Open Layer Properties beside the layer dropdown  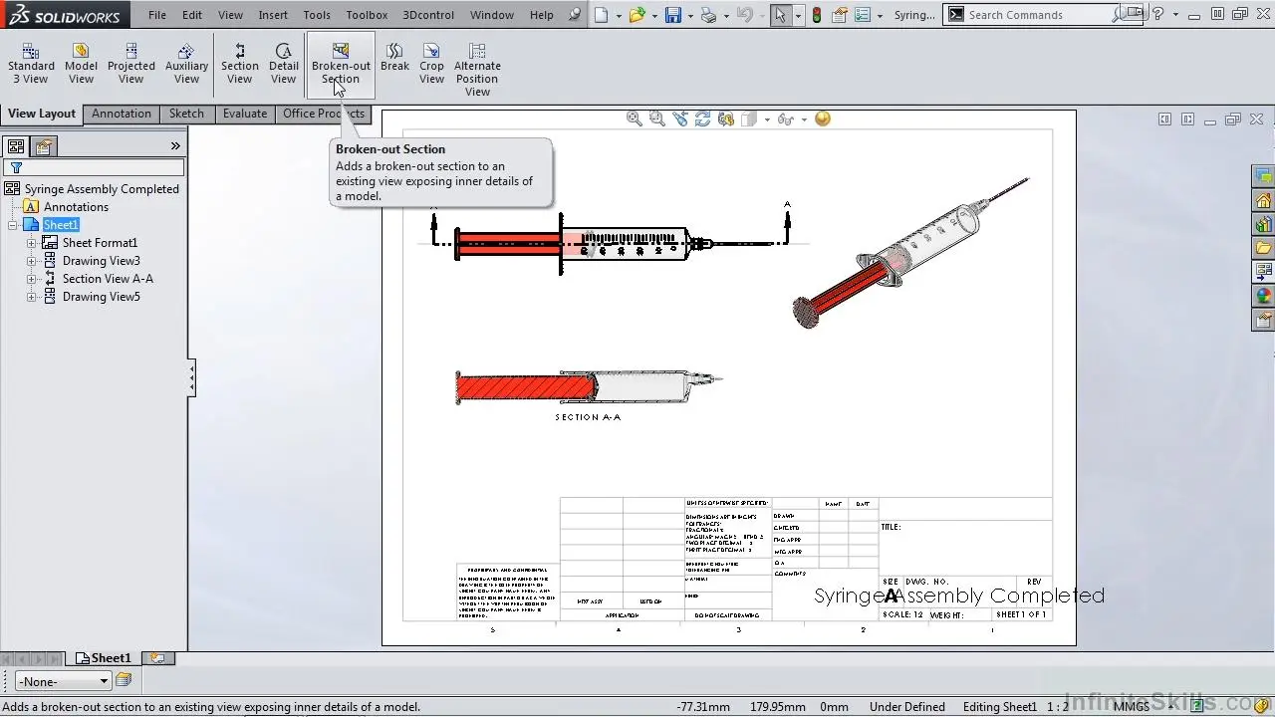124,680
